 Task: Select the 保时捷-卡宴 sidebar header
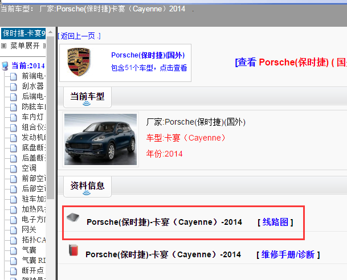pos(23,34)
